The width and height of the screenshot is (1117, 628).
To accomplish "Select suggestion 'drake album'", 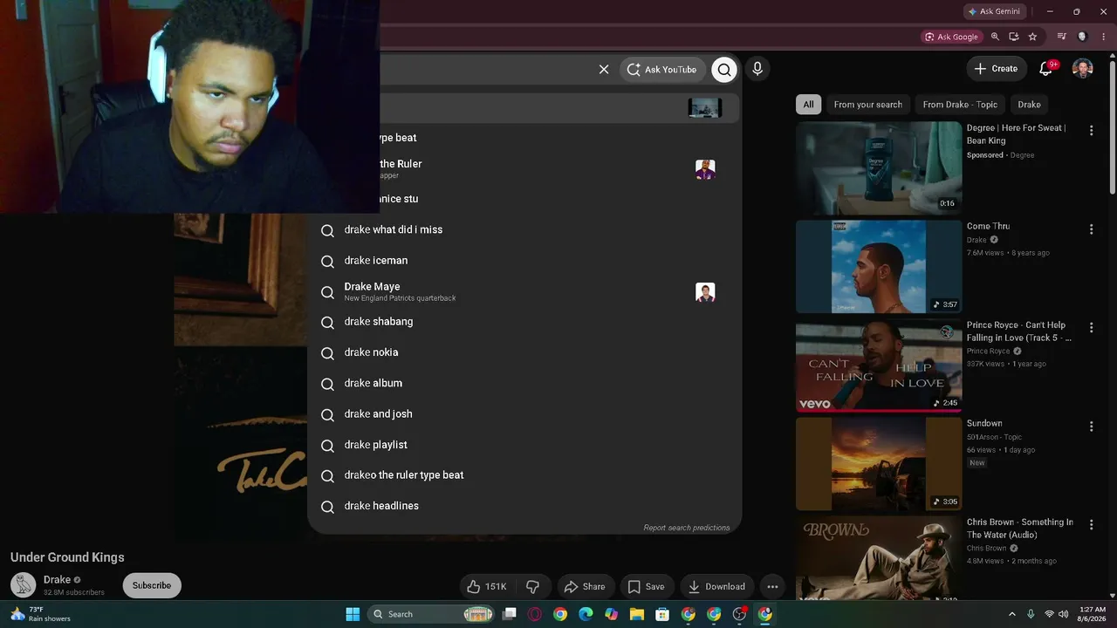I will pos(524,384).
